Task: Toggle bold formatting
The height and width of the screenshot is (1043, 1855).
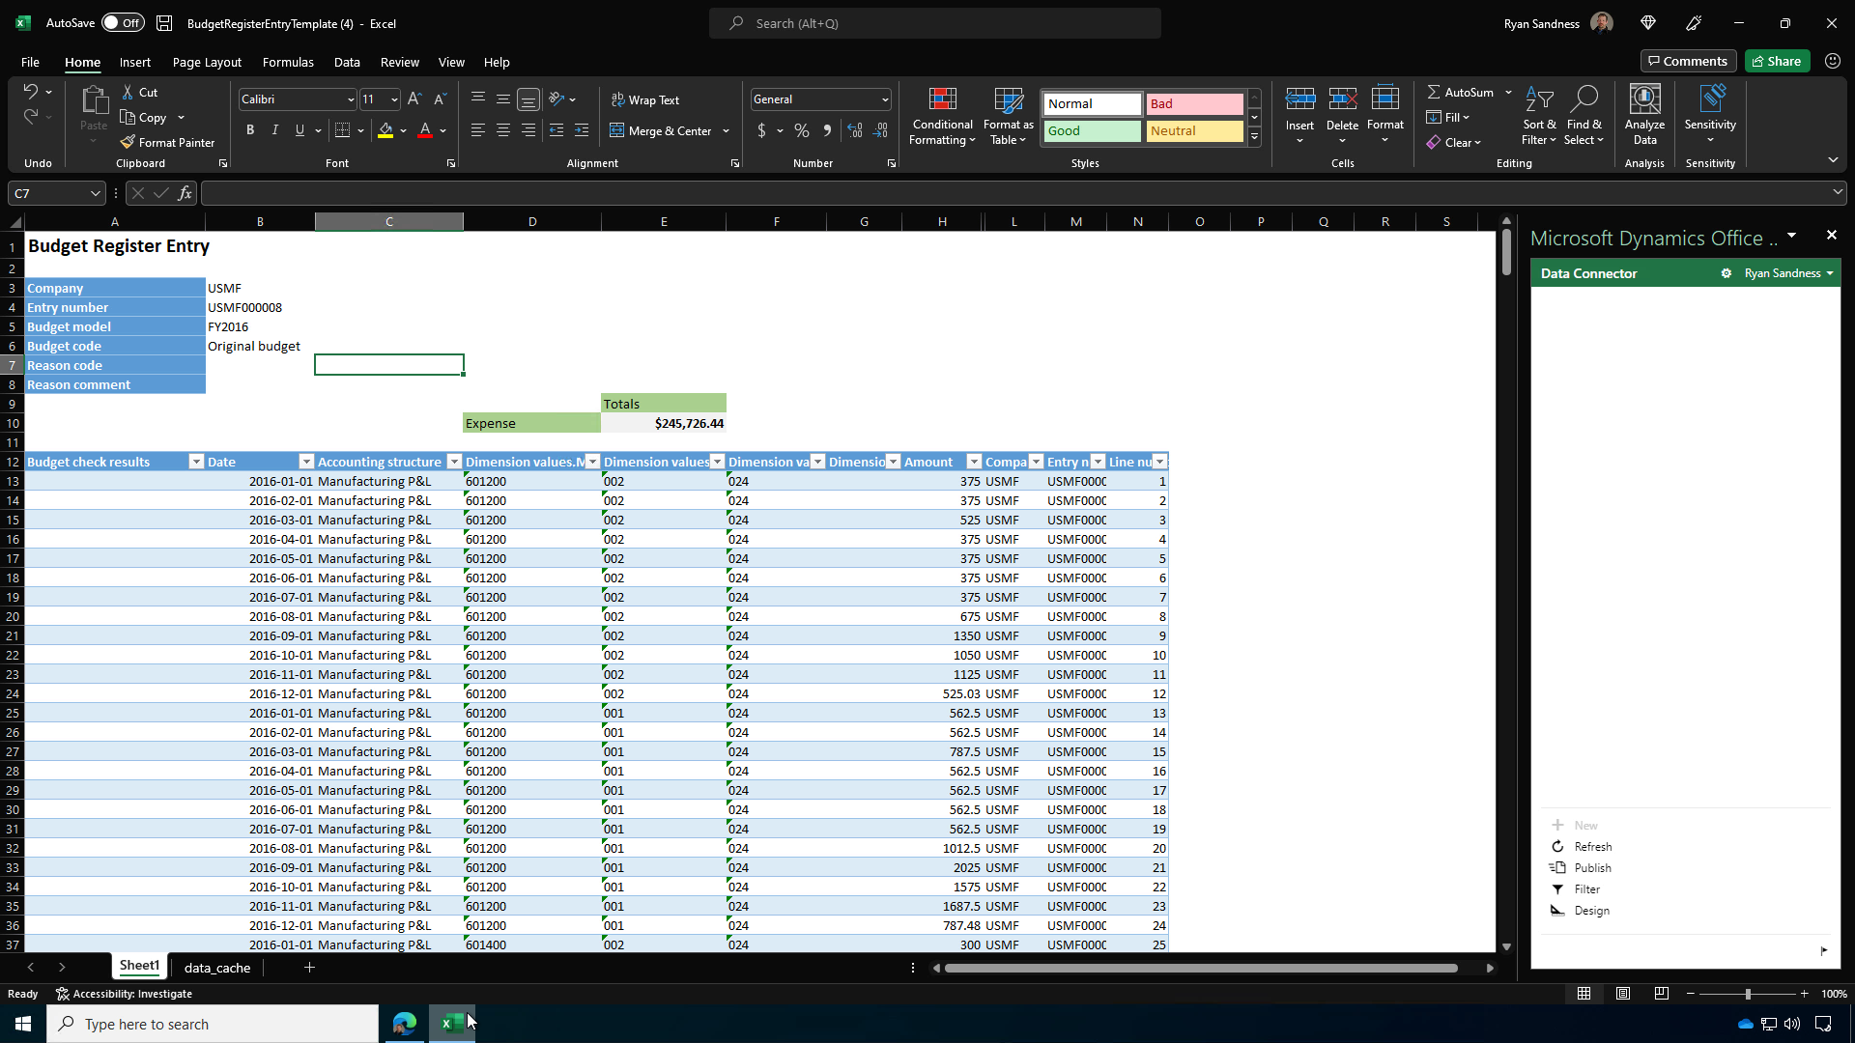Action: [250, 130]
